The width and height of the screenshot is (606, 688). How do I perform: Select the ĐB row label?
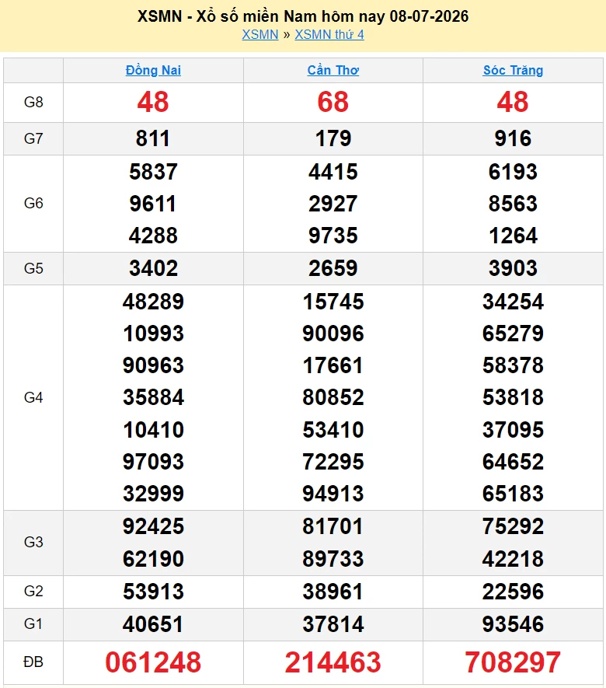point(33,662)
